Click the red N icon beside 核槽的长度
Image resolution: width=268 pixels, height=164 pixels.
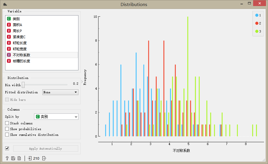pos(9,61)
